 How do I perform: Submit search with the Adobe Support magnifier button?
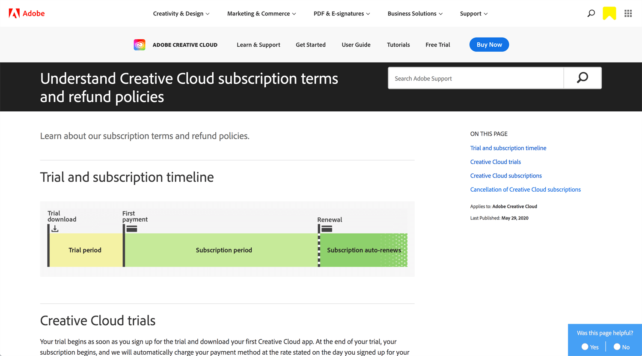pyautogui.click(x=583, y=78)
